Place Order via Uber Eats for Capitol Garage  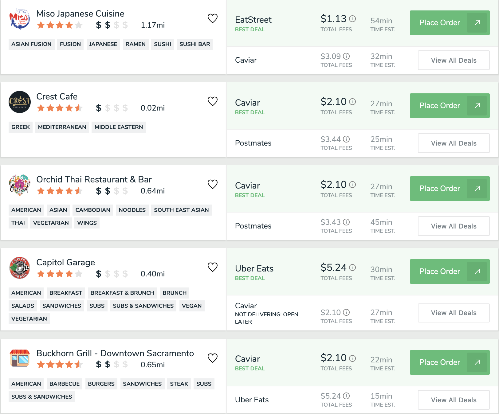450,271
